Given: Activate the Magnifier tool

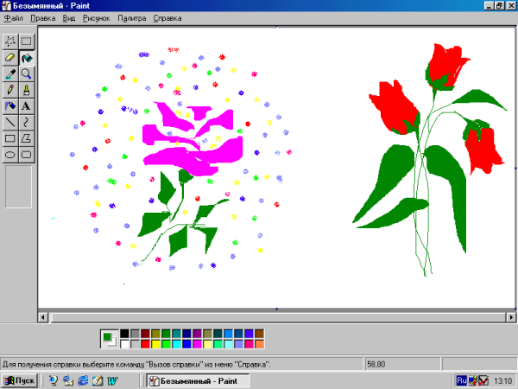Looking at the screenshot, I should [x=27, y=73].
